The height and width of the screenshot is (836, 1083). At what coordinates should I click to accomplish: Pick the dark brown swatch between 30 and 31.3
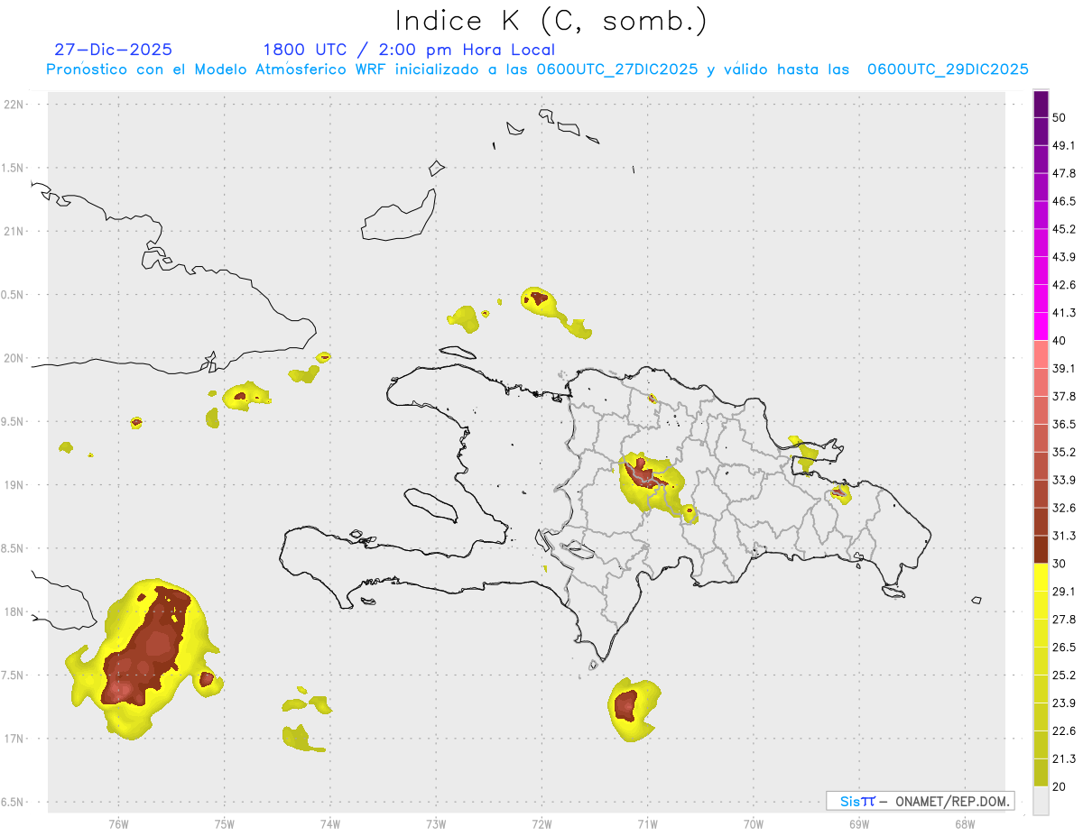[1041, 550]
